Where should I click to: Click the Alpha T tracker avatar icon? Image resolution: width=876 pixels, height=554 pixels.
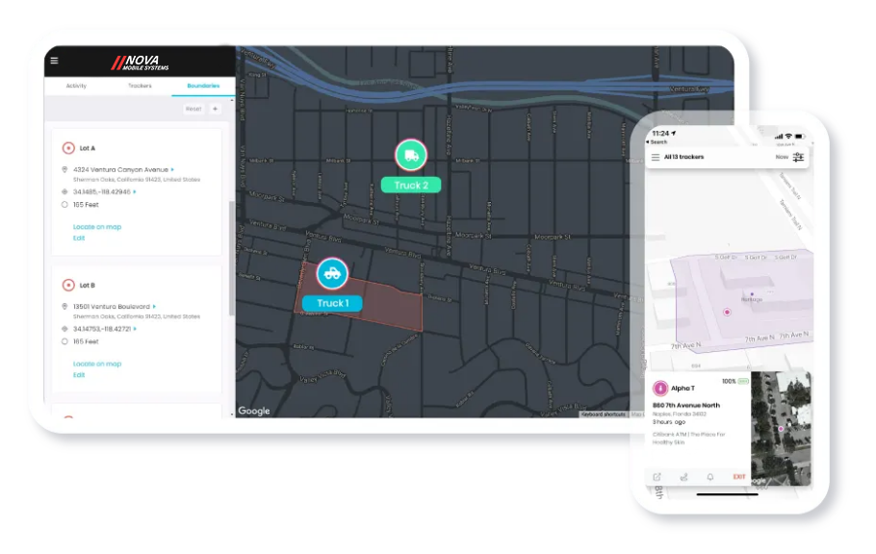(659, 387)
